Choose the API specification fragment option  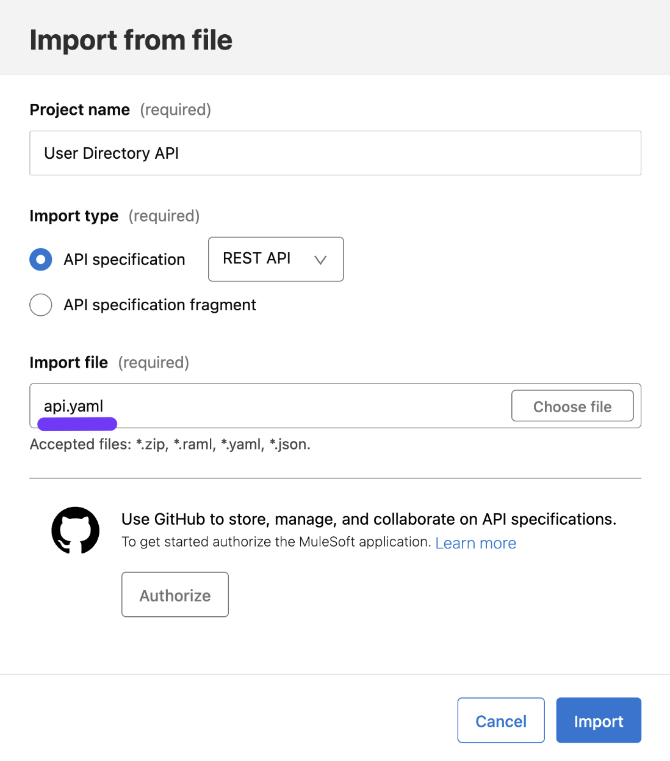pos(40,305)
